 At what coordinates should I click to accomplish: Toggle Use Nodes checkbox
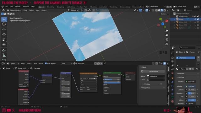[46, 63]
